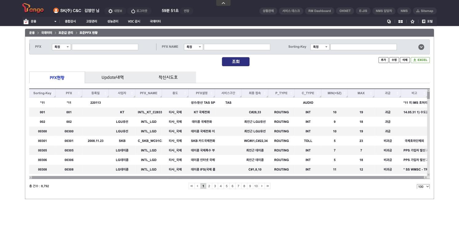Open the 고장관리 menu
This screenshot has height=250, width=459.
click(x=91, y=22)
